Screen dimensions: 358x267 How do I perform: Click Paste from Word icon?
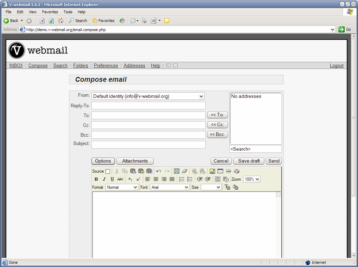149,171
